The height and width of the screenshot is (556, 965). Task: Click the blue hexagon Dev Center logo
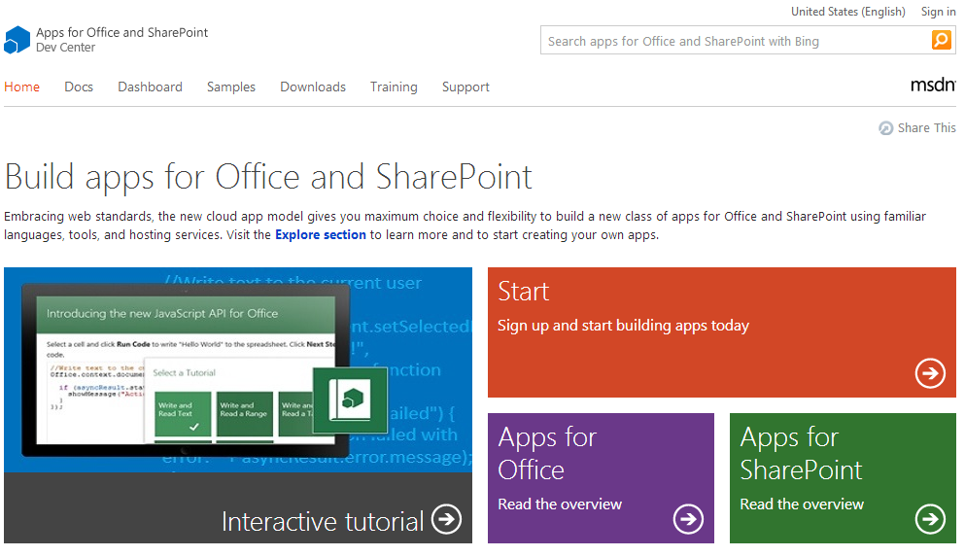(17, 40)
